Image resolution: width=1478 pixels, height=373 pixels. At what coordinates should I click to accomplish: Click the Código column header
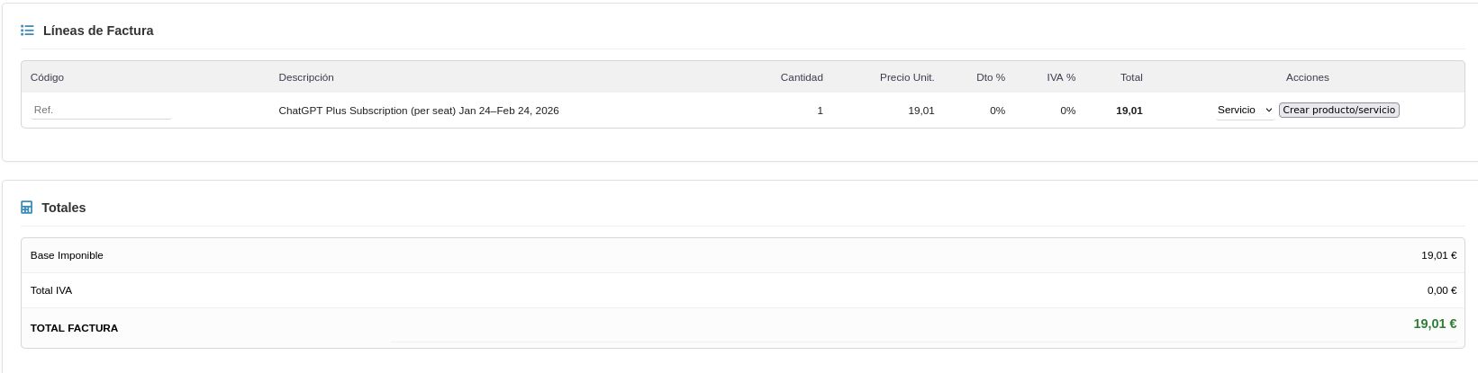pos(47,77)
